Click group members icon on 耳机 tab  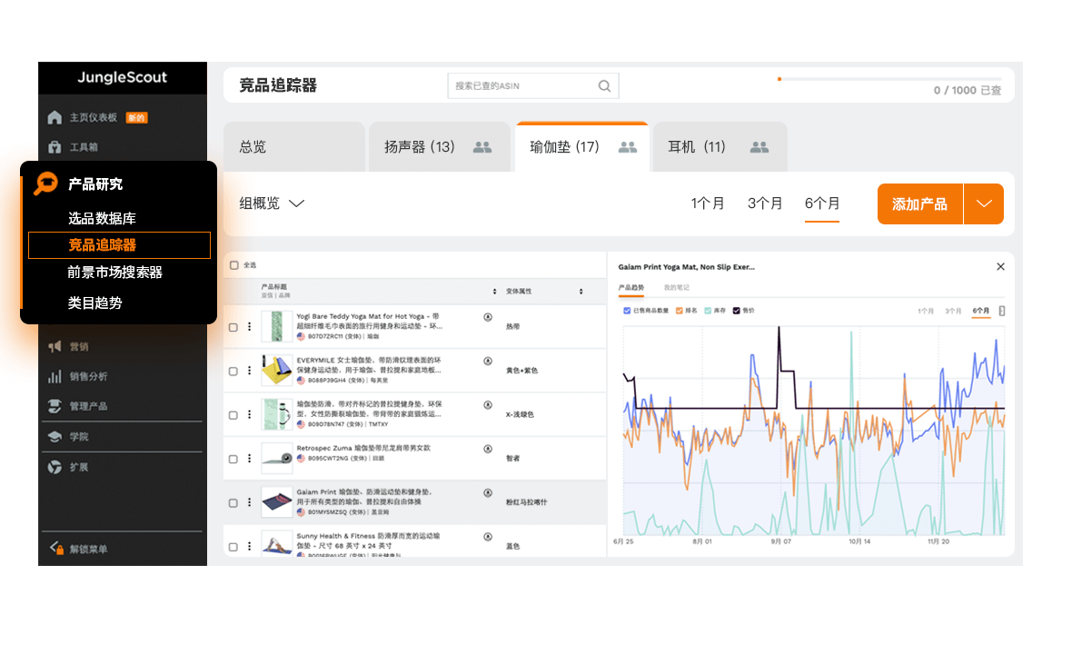[x=759, y=147]
